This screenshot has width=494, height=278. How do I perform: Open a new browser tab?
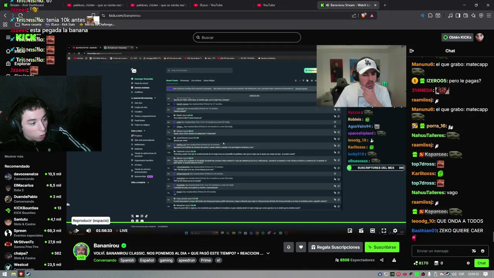pos(385,5)
